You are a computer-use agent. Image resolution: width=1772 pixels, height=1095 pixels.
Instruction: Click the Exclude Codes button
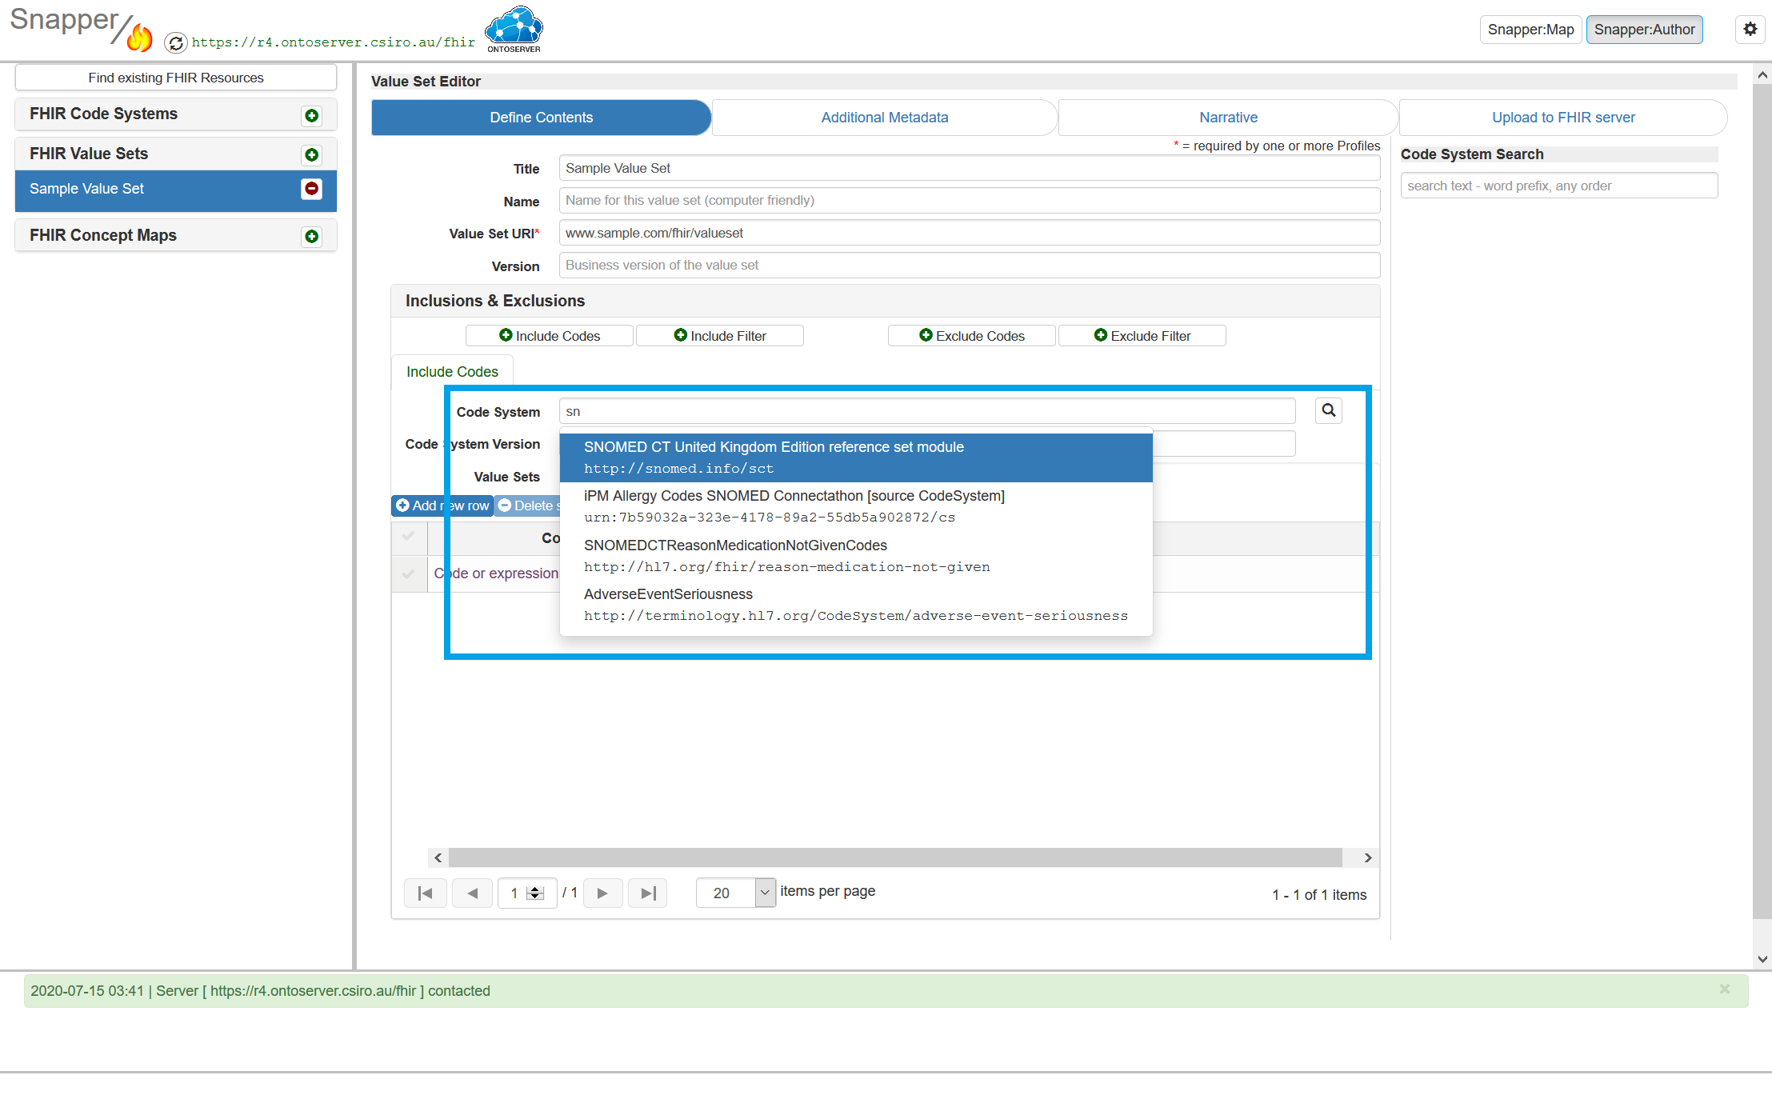click(972, 336)
